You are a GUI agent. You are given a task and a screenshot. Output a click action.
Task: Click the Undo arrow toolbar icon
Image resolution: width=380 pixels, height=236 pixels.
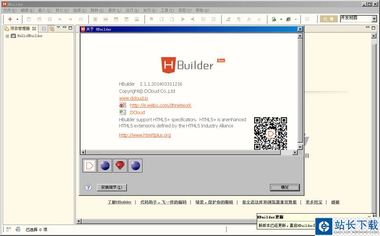point(60,19)
